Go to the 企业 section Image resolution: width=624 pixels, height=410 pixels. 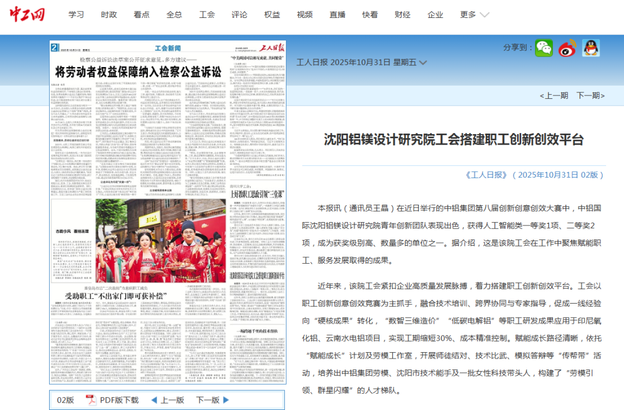[x=435, y=14]
